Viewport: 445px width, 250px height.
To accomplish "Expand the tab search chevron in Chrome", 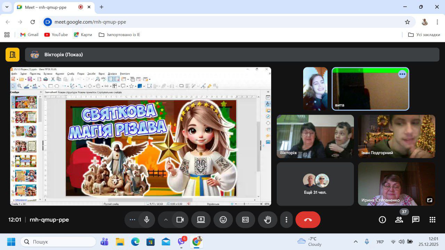I will pyautogui.click(x=7, y=7).
